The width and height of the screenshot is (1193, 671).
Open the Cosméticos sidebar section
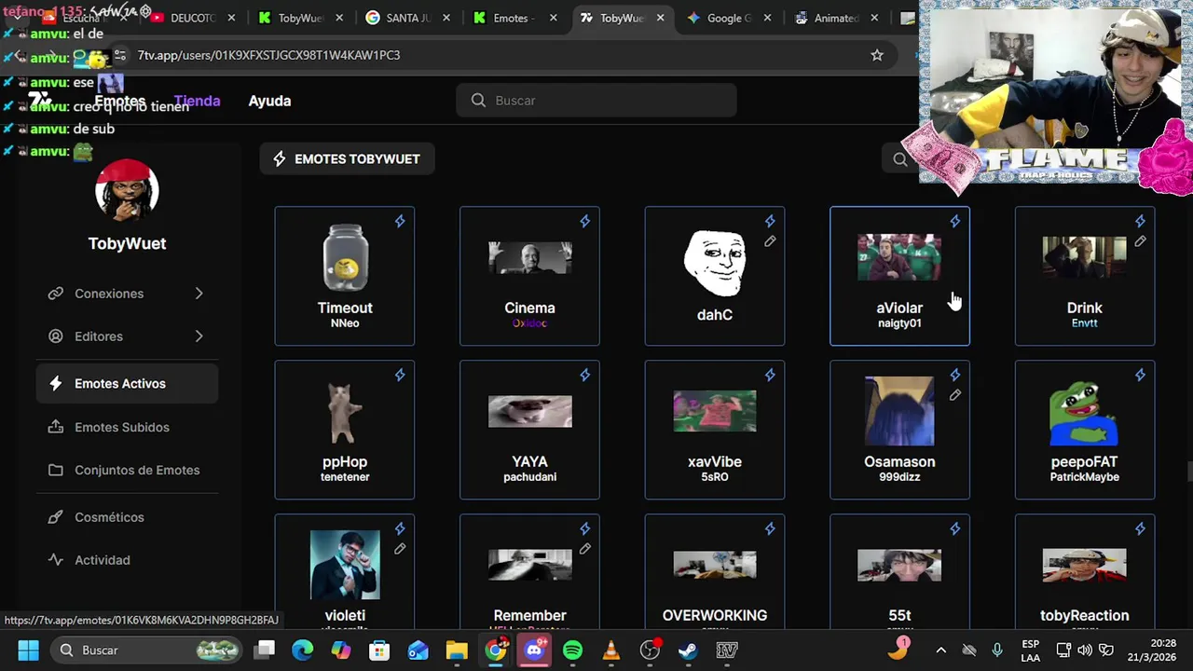[128, 517]
